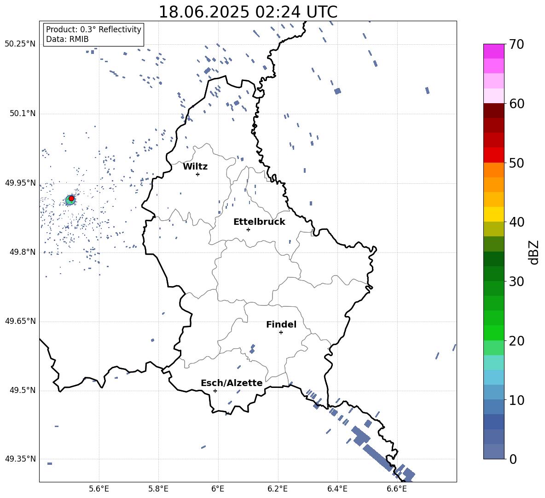Click the 5.8°E longitude label
The image size is (545, 498).
[158, 489]
